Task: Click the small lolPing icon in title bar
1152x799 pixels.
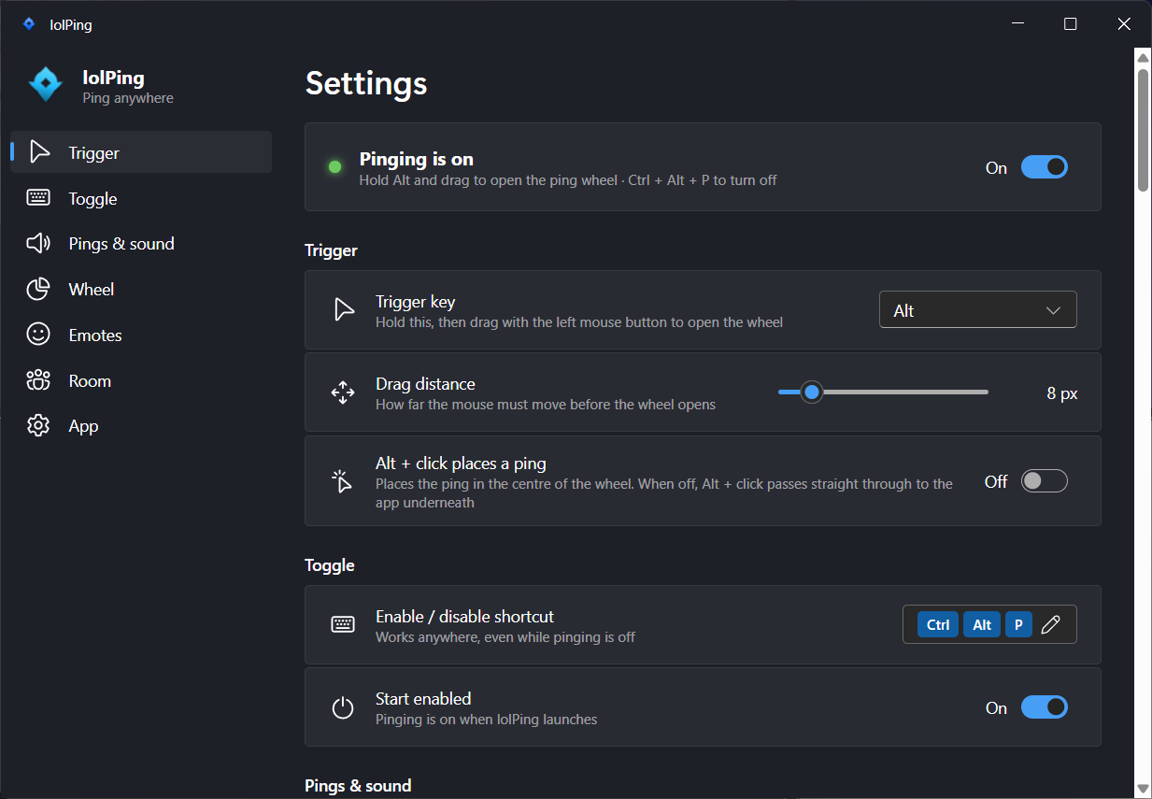Action: [29, 24]
